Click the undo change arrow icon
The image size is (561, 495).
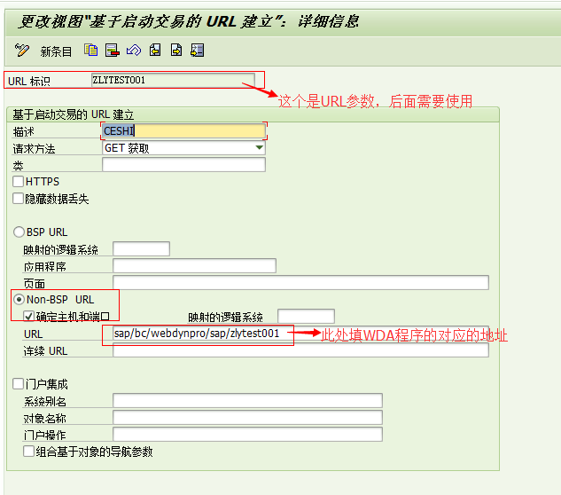tap(134, 51)
